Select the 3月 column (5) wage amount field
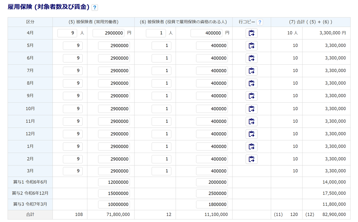 tap(114, 171)
